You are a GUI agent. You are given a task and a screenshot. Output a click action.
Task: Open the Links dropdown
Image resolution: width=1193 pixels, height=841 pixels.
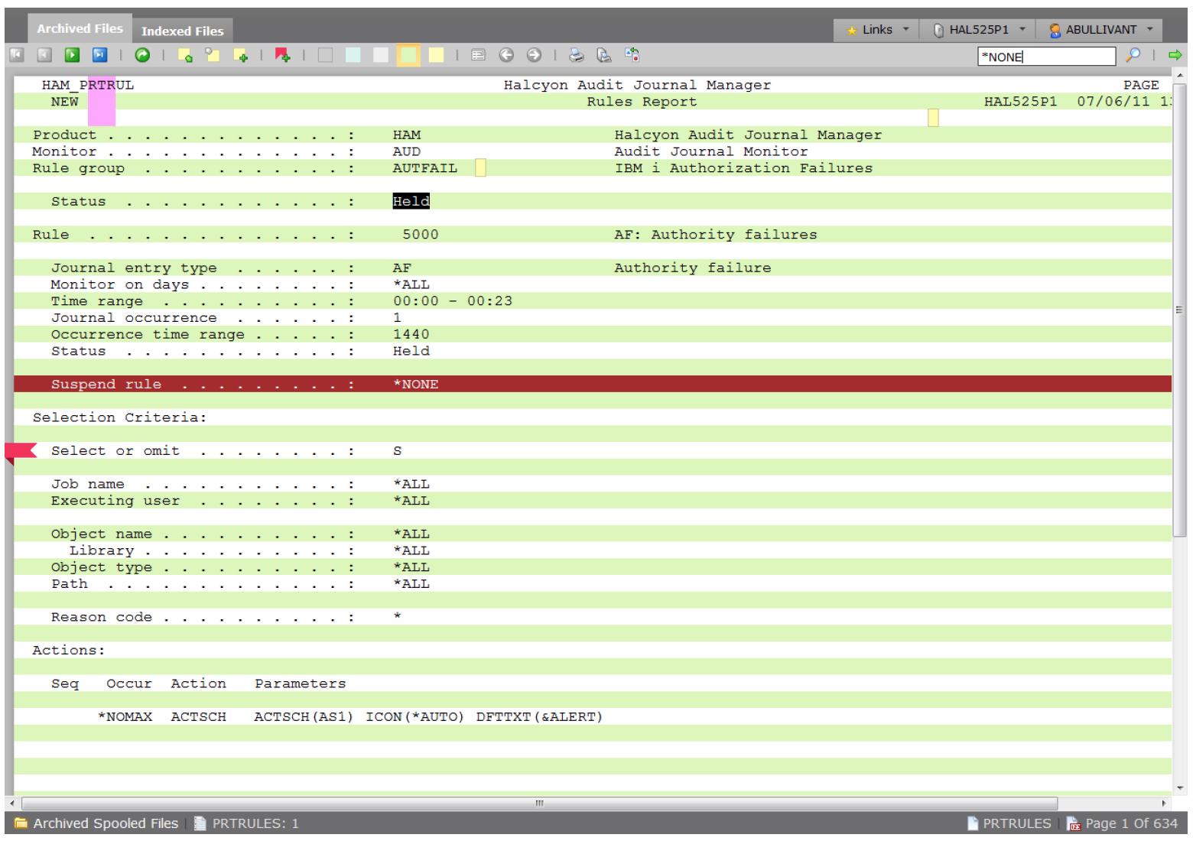click(877, 30)
